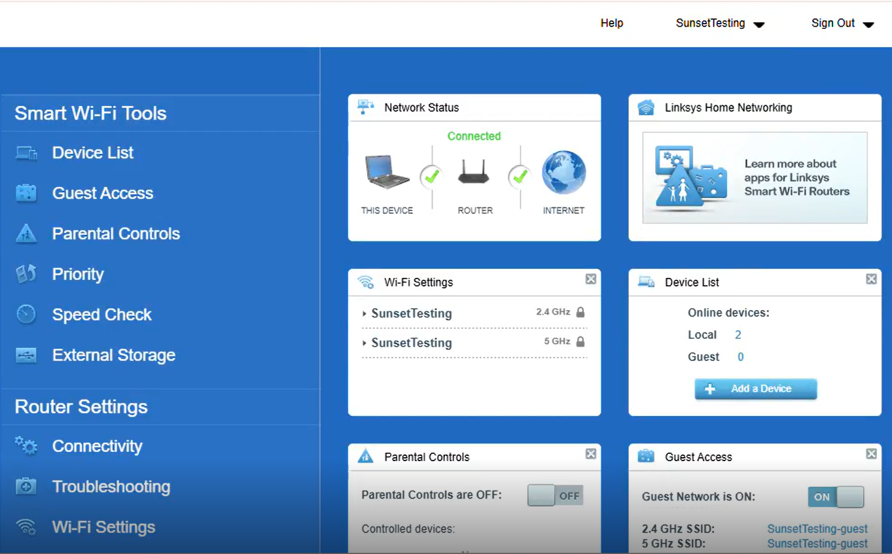Click the Guest Access suitcase icon in sidebar
The width and height of the screenshot is (892, 554).
point(26,193)
